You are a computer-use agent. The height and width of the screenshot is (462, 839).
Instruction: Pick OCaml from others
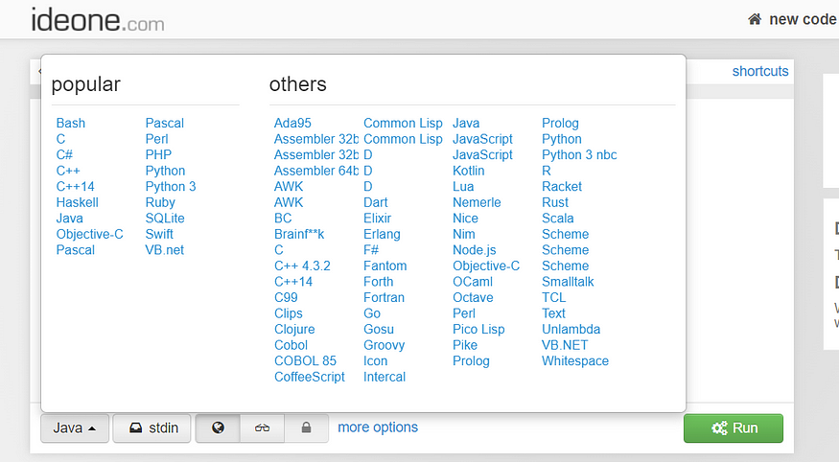click(x=473, y=282)
